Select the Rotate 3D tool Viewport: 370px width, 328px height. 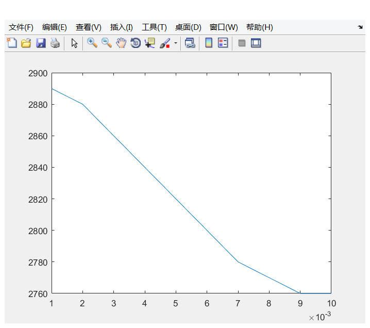(136, 43)
